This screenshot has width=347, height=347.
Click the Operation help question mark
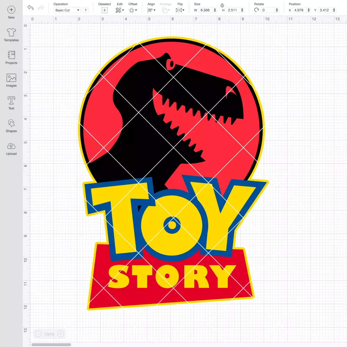point(86,10)
